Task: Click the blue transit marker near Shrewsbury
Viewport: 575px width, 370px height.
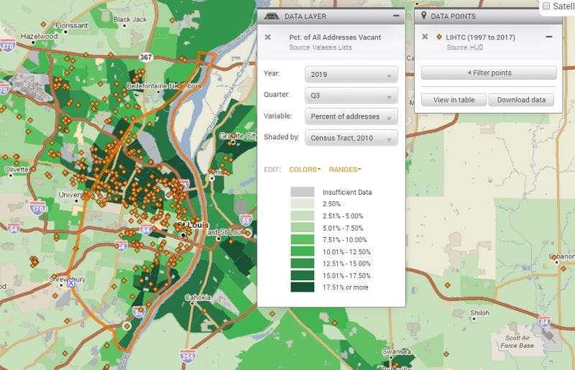Action: [x=70, y=283]
